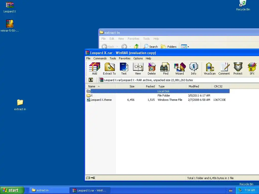Click the Back button in extract in window
Screen dimensions: 259x194
point(108,46)
